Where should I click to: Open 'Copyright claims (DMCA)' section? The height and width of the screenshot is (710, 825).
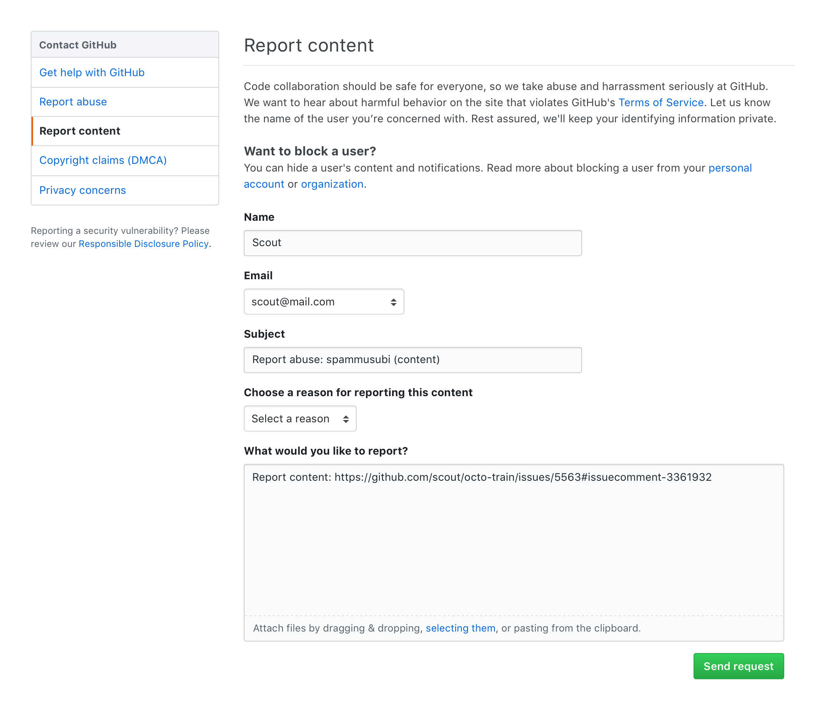[x=103, y=160]
